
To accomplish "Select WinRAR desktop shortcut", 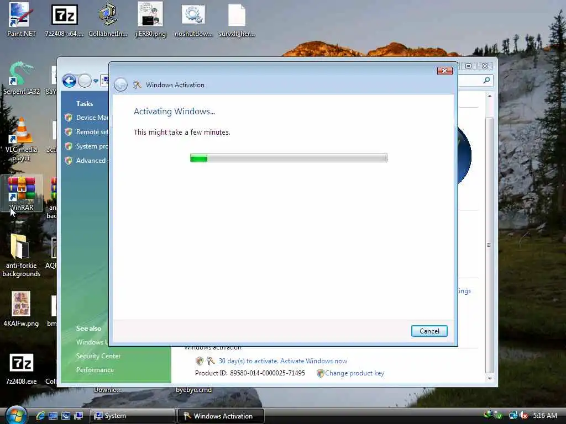I will [22, 194].
